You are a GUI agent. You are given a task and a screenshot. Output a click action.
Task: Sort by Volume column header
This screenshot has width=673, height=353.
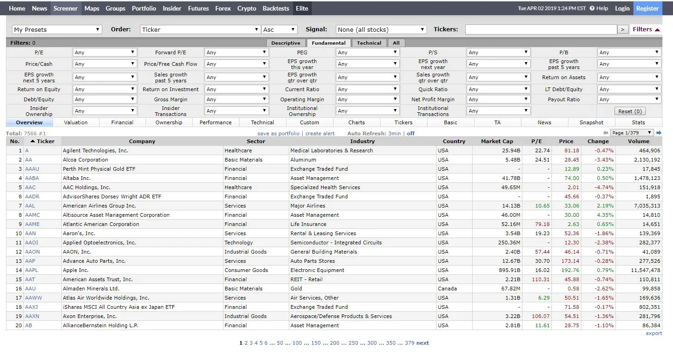[638, 141]
